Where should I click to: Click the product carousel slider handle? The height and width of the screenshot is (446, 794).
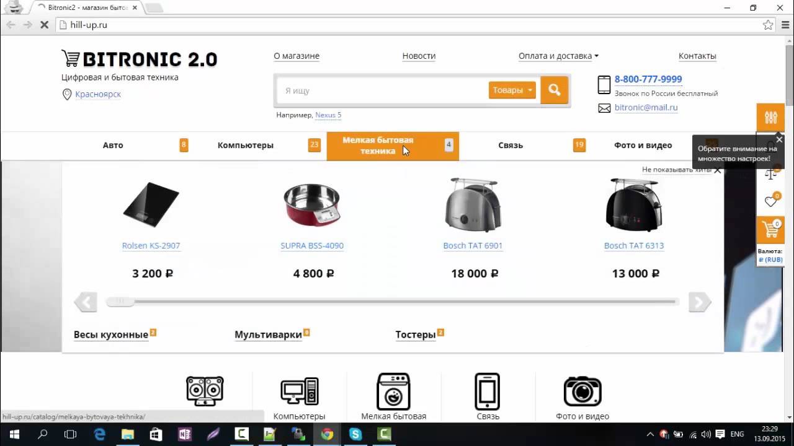tap(120, 302)
